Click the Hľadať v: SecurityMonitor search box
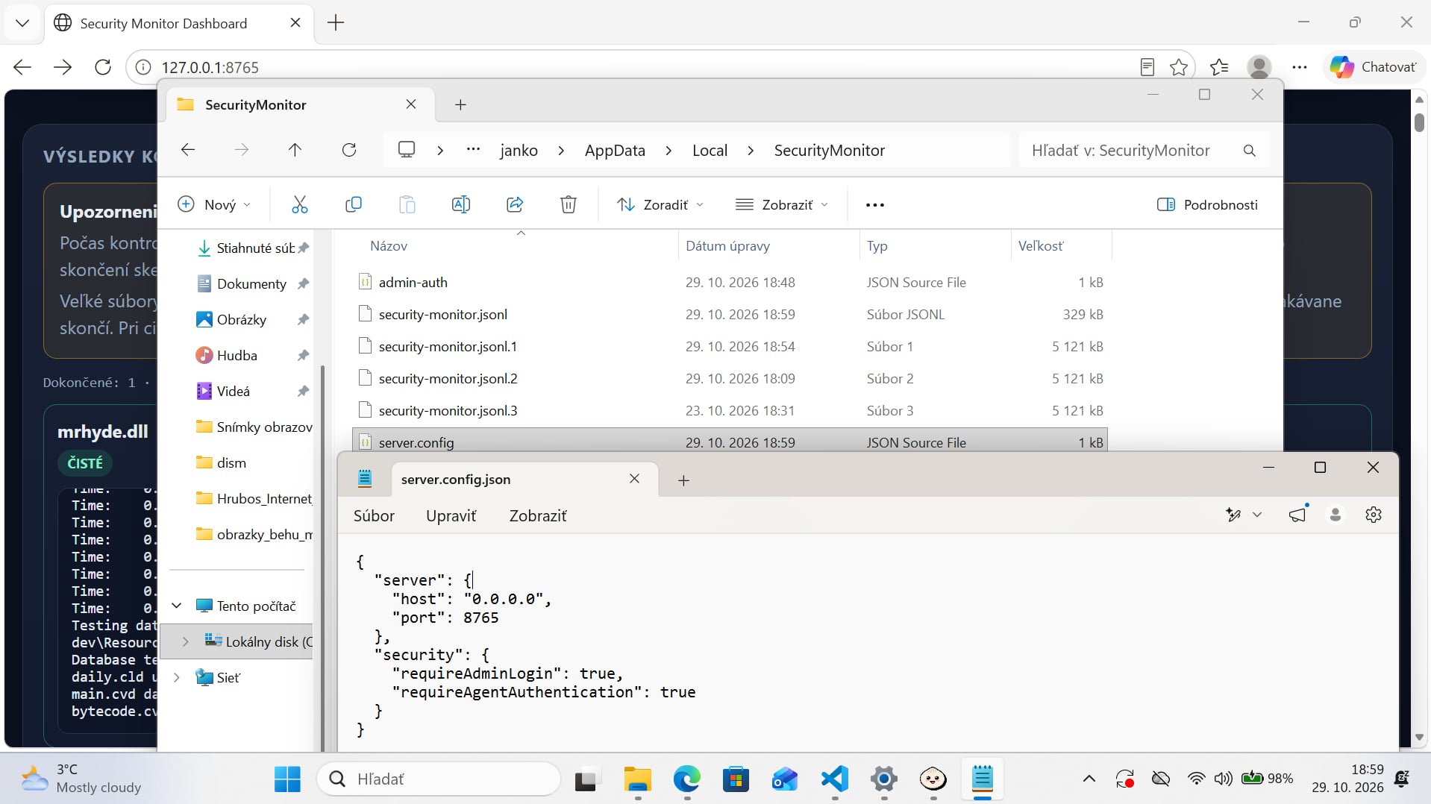This screenshot has height=804, width=1431. [1145, 150]
